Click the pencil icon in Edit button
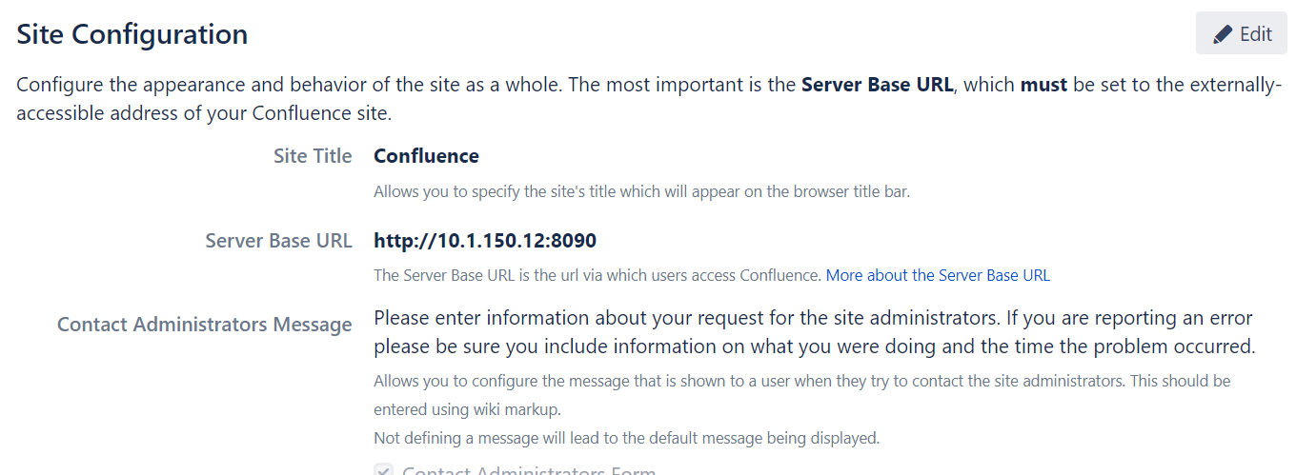The width and height of the screenshot is (1296, 475). [x=1222, y=35]
